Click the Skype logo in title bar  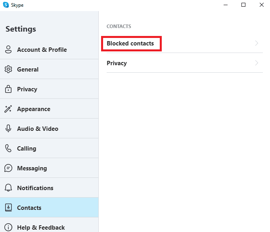pos(6,5)
